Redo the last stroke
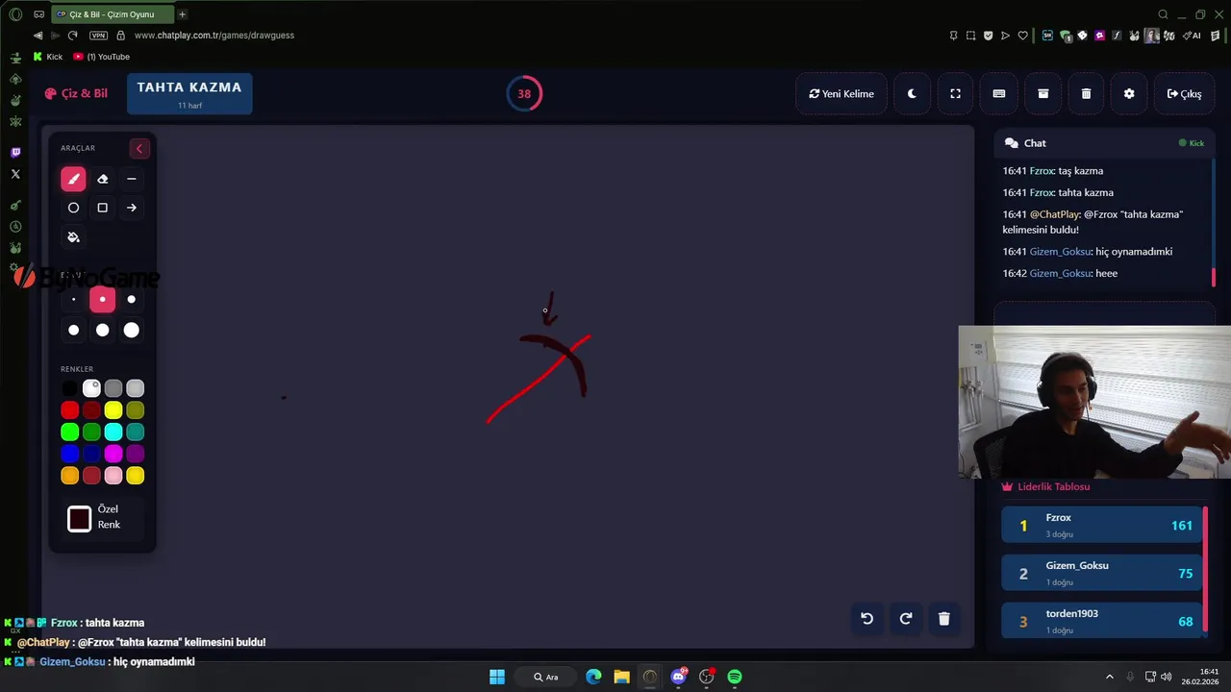The height and width of the screenshot is (692, 1231). 905,619
